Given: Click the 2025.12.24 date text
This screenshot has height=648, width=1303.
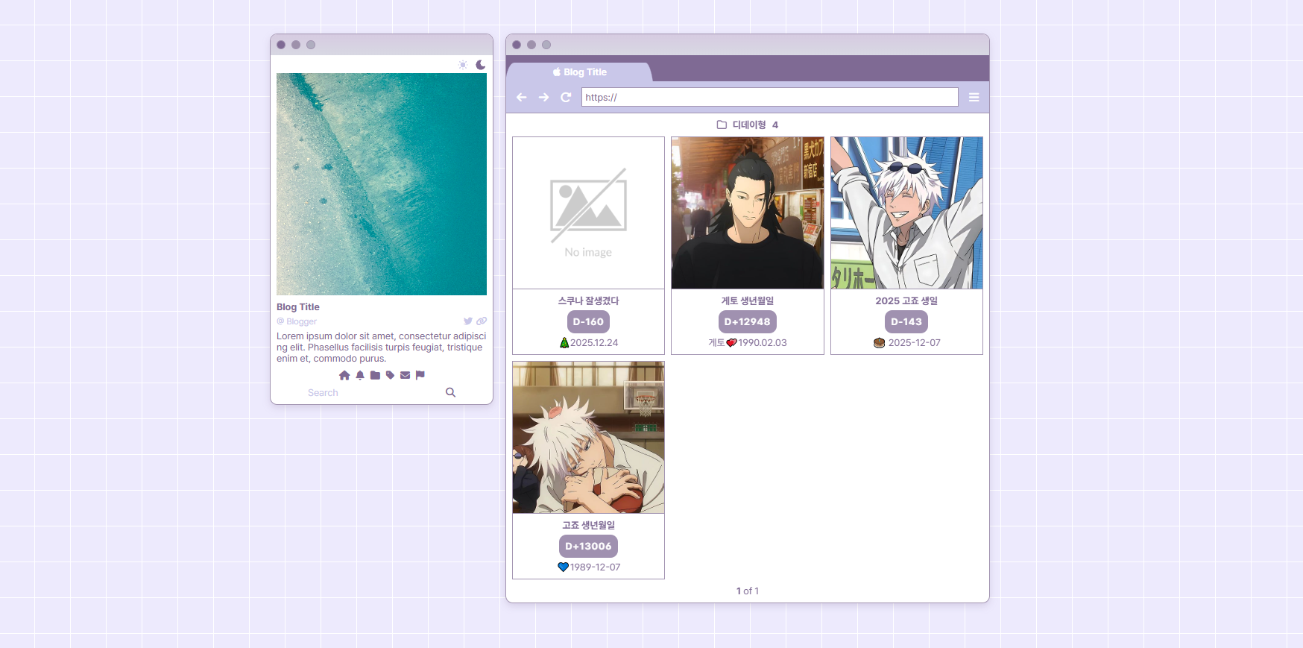Looking at the screenshot, I should click(x=594, y=343).
